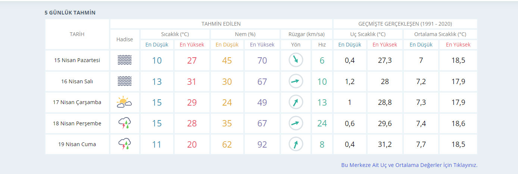
Task: Select the '17 Nisan Çarşamba' date cell
Action: coord(77,102)
